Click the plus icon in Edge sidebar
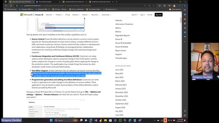Image resolution: width=219 pixels, height=123 pixels. coord(185,42)
